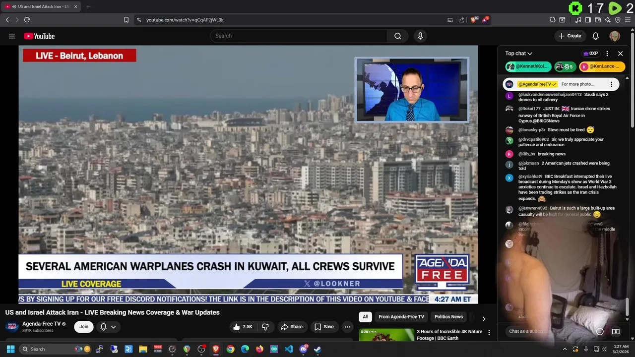Close the live chat panel
The height and width of the screenshot is (357, 635).
[620, 54]
